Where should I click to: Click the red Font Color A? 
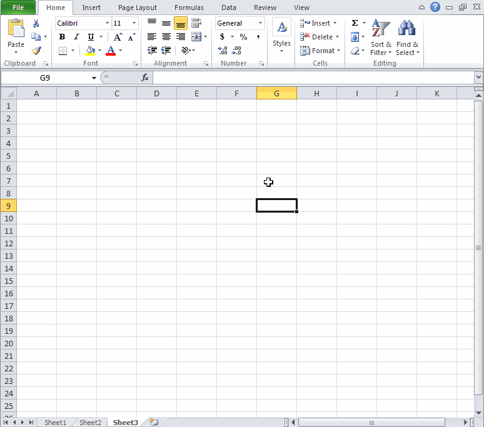111,51
